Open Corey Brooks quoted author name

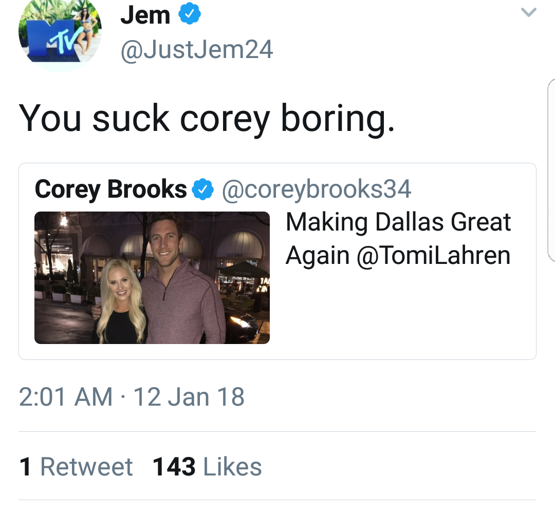111,189
